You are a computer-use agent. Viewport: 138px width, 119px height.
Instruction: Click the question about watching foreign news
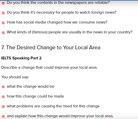click(62, 13)
